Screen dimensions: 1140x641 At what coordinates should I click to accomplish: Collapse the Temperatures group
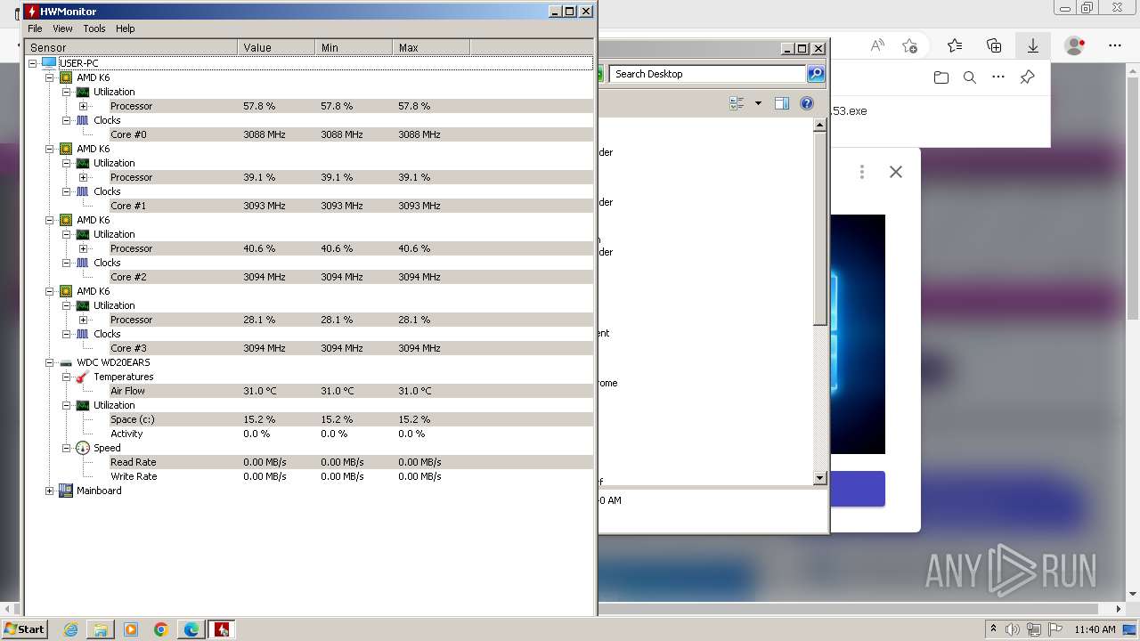pos(67,377)
